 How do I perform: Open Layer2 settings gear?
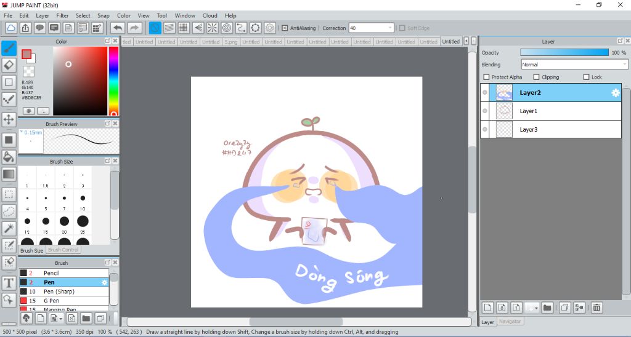(x=616, y=93)
